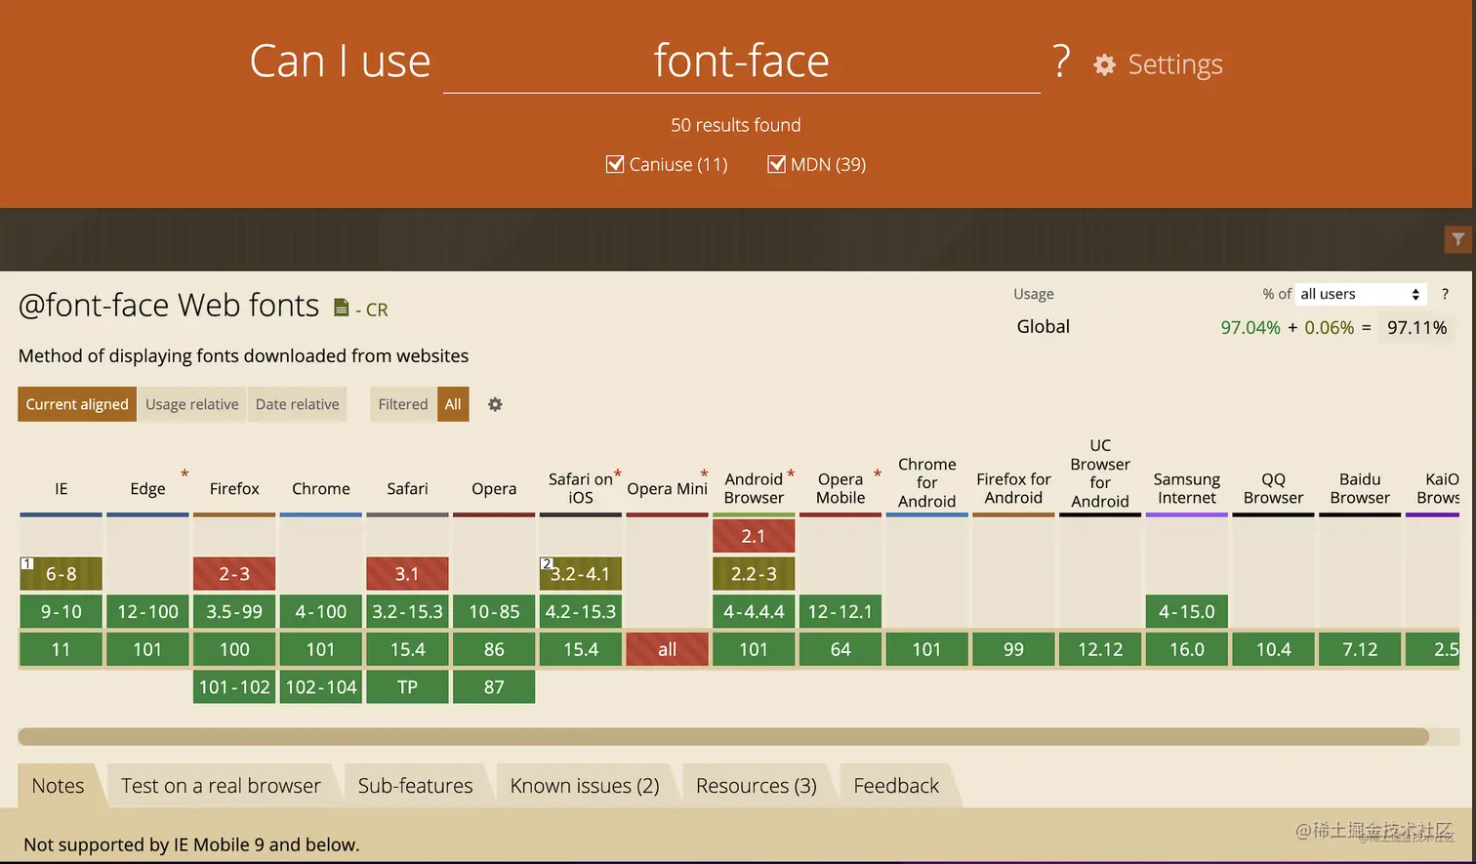
Task: Click the Opera Mini all cell
Action: click(x=667, y=649)
